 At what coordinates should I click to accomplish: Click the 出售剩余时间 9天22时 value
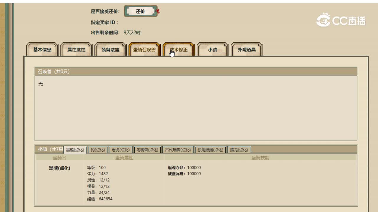[132, 33]
